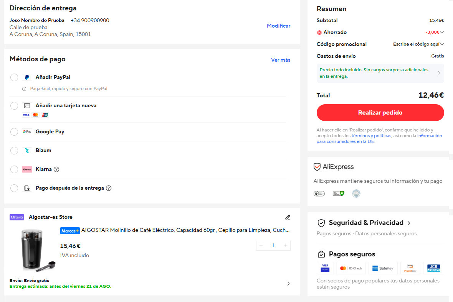This screenshot has height=302, width=453.
Task: Open the all-inclusive price notice arrow
Action: [x=439, y=73]
